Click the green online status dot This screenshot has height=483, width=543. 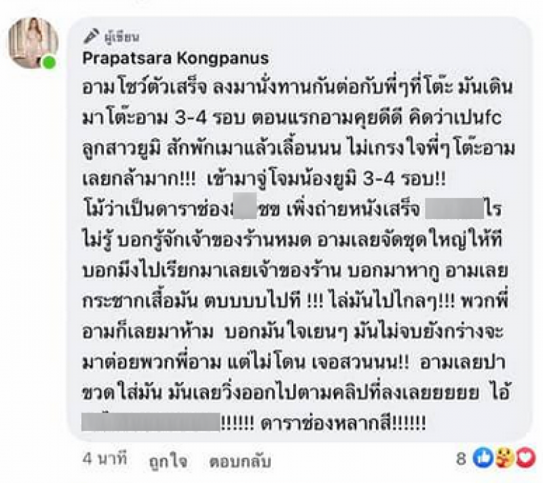tap(49, 63)
